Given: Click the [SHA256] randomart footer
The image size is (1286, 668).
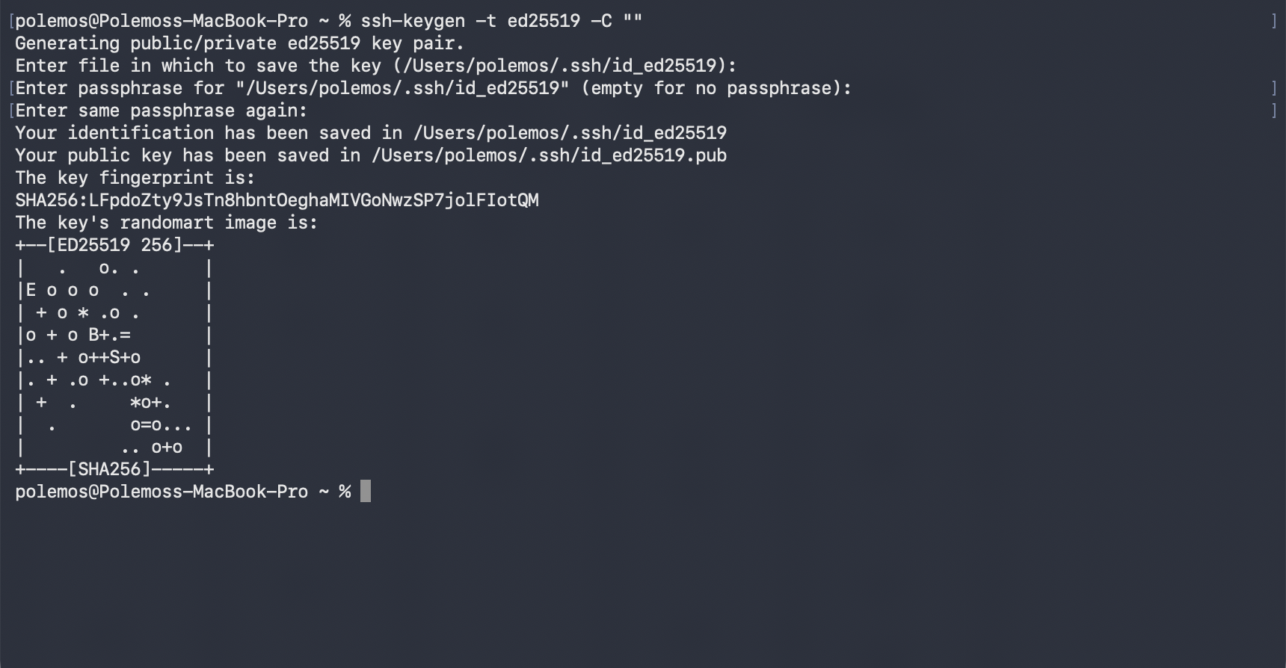Looking at the screenshot, I should [x=109, y=469].
